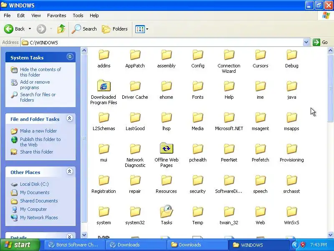Select the addins folder
This screenshot has height=251, width=334.
point(104,59)
